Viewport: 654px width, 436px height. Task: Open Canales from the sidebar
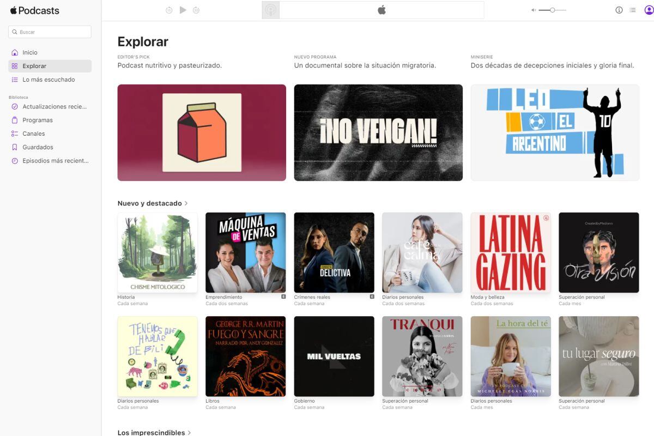tap(34, 134)
